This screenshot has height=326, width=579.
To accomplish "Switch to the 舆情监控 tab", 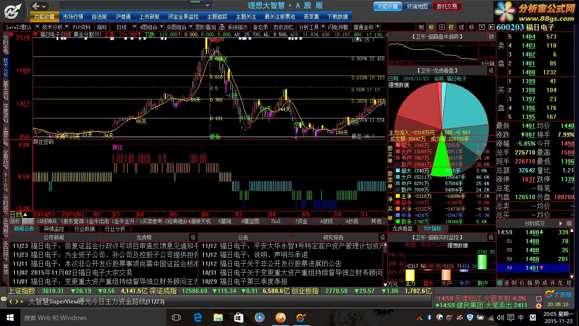I will 54,229.
